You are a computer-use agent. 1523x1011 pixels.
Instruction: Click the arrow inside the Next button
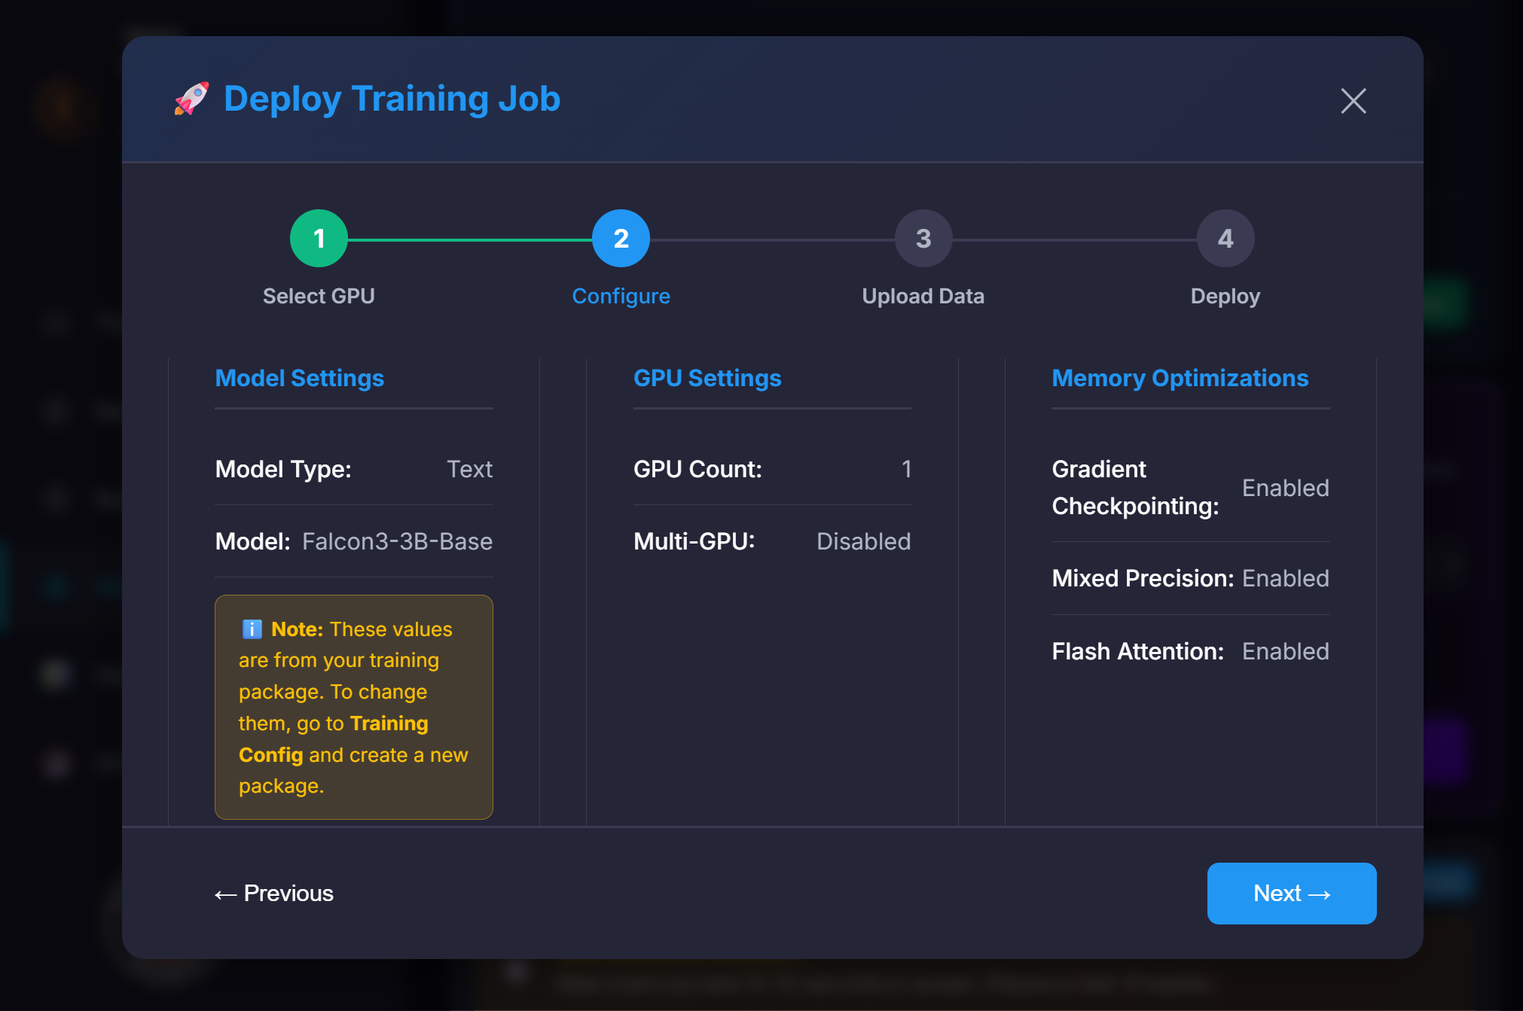[1320, 894]
